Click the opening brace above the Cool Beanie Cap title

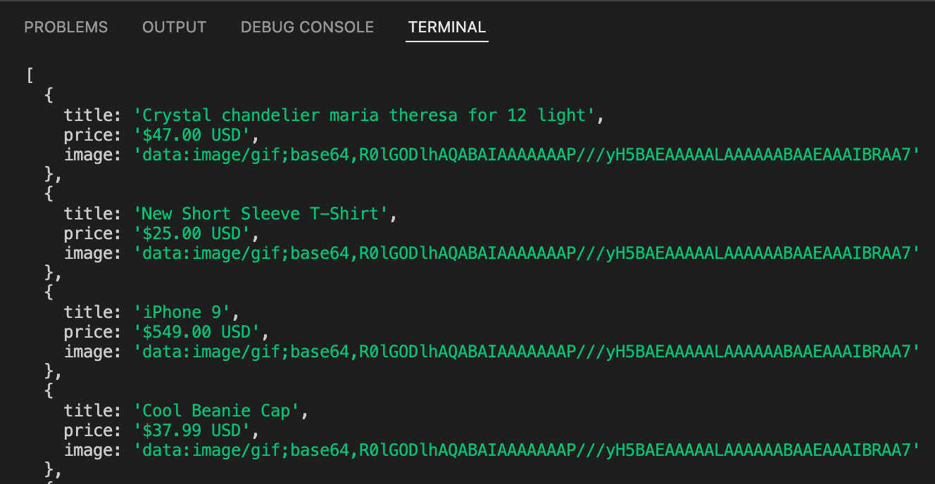coord(49,391)
